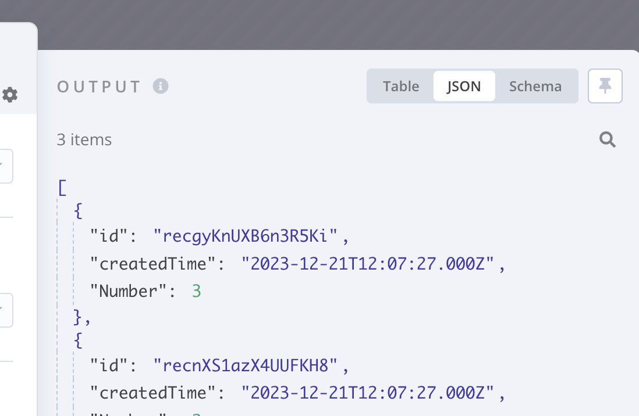Click the first createdTime value
Image resolution: width=639 pixels, height=416 pixels.
point(368,264)
